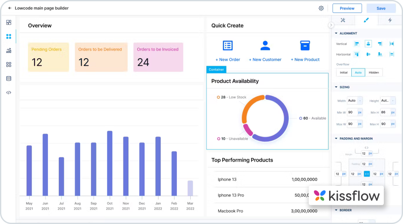Click the Save button

pyautogui.click(x=381, y=8)
